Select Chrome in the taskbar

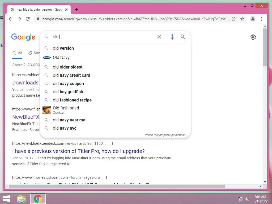click(38, 199)
